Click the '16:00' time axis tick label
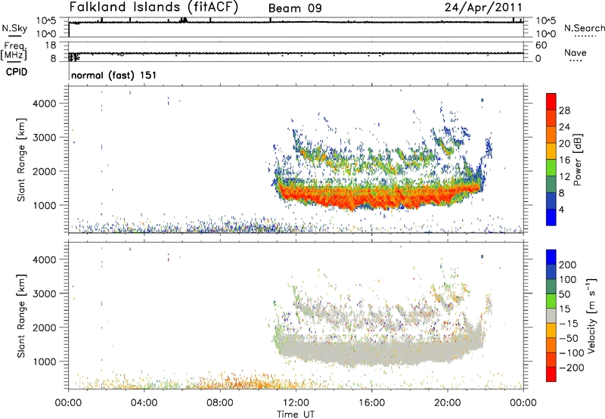This screenshot has width=605, height=419. pyautogui.click(x=371, y=403)
